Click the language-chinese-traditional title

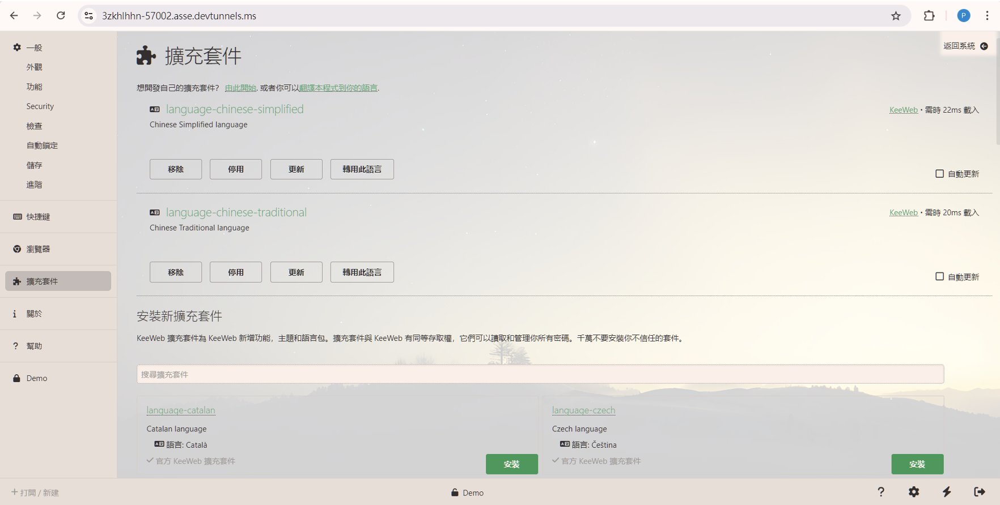pos(236,212)
